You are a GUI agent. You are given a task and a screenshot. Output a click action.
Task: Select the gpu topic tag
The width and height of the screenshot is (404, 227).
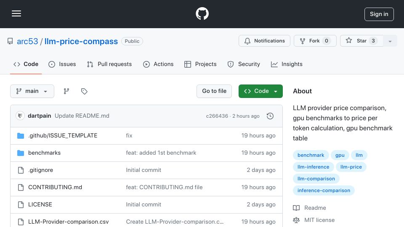click(340, 155)
